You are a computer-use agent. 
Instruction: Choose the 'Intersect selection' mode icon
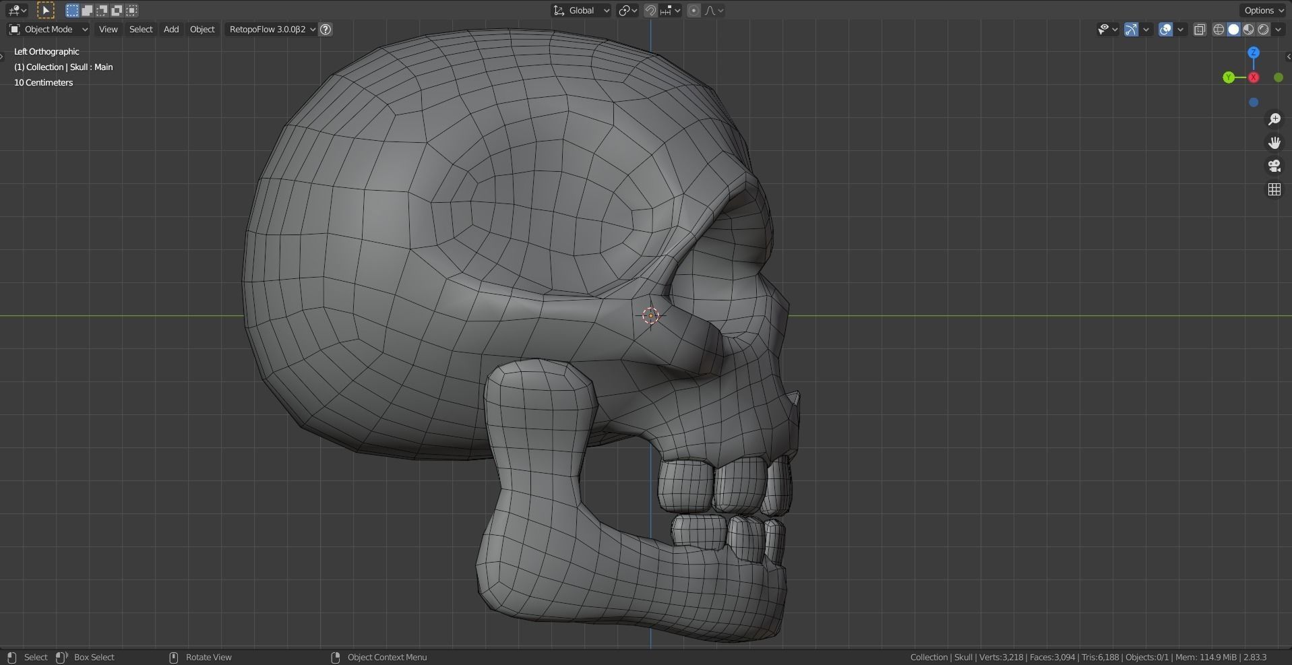pyautogui.click(x=132, y=10)
